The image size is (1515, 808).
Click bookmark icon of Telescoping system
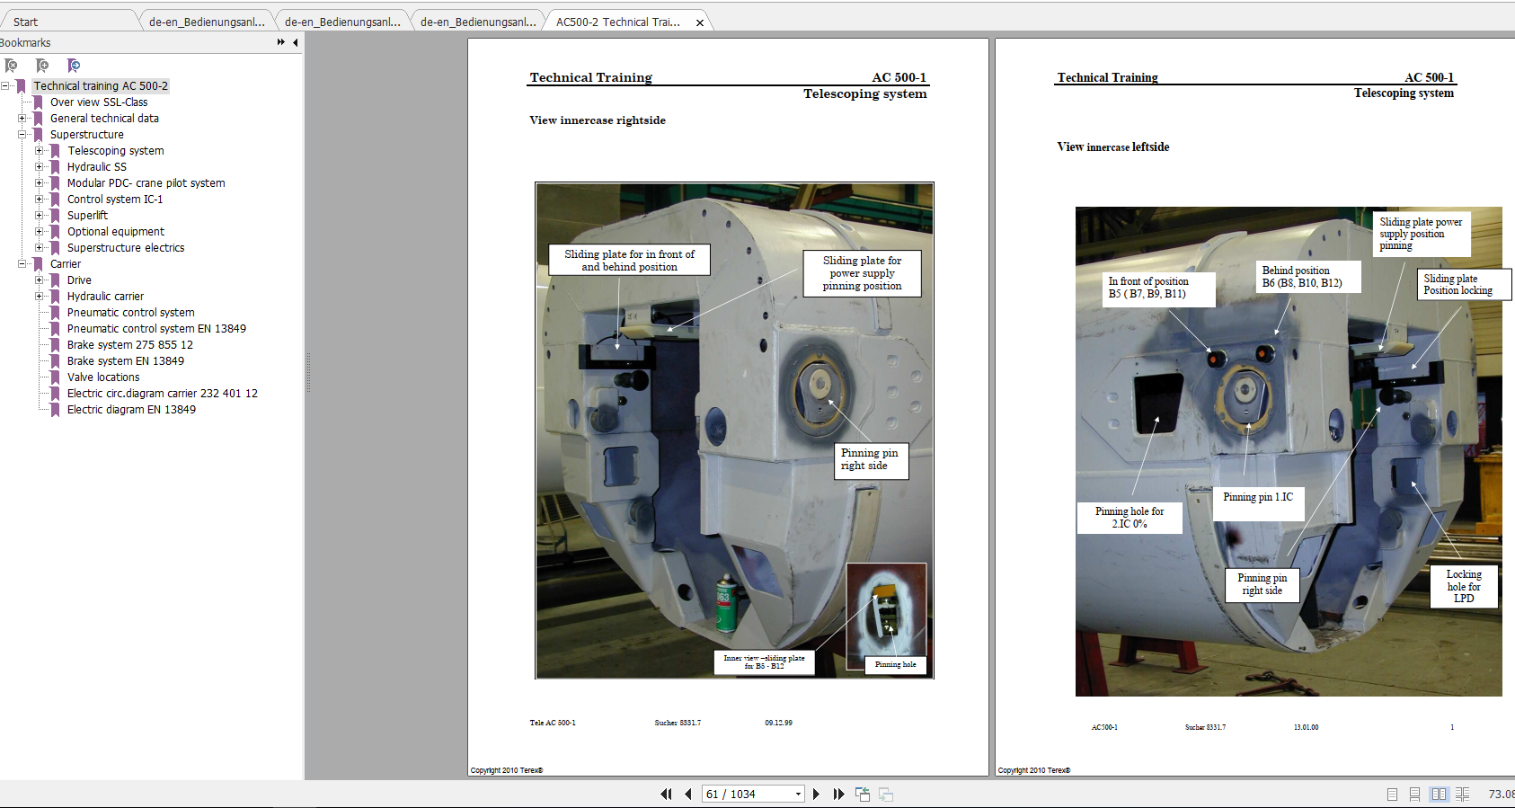click(56, 151)
